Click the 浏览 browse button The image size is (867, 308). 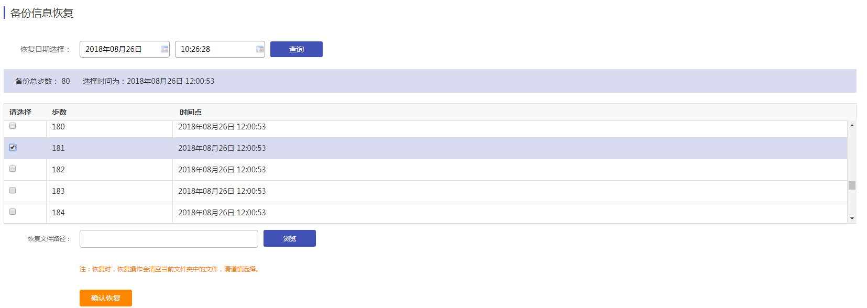(x=289, y=238)
